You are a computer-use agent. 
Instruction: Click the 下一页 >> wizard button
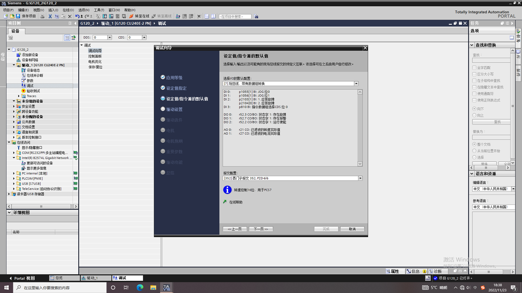pos(260,229)
